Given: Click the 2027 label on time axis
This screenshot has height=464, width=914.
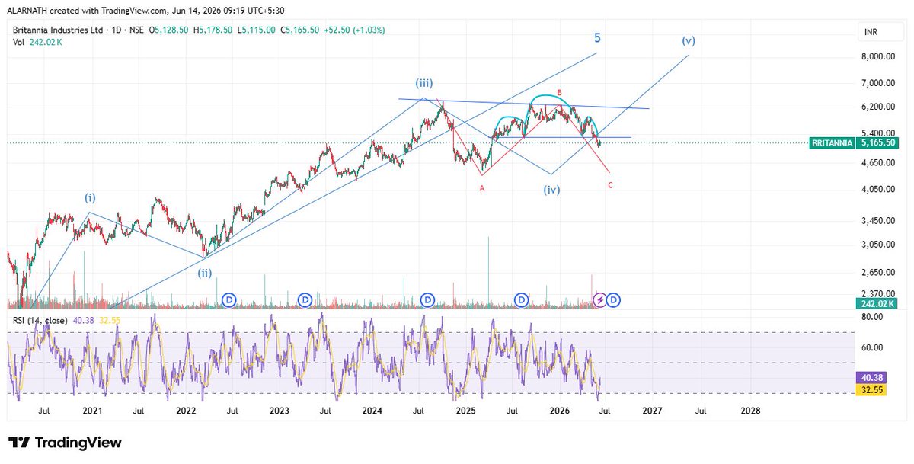Looking at the screenshot, I should pos(652,411).
